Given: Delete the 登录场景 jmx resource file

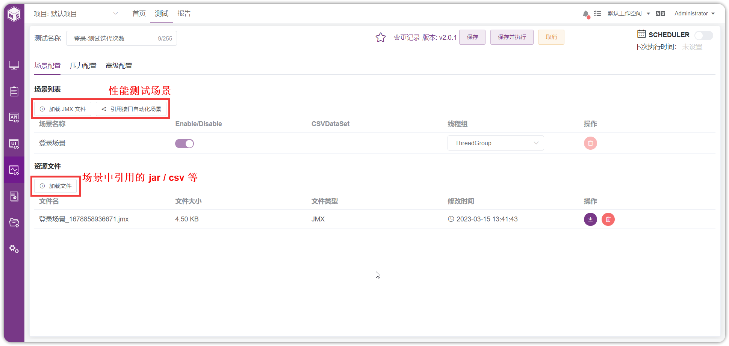Looking at the screenshot, I should click(x=608, y=219).
